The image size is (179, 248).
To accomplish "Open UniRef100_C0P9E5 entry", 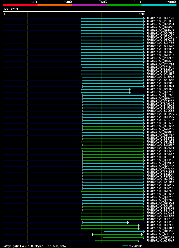I will (x=161, y=58).
